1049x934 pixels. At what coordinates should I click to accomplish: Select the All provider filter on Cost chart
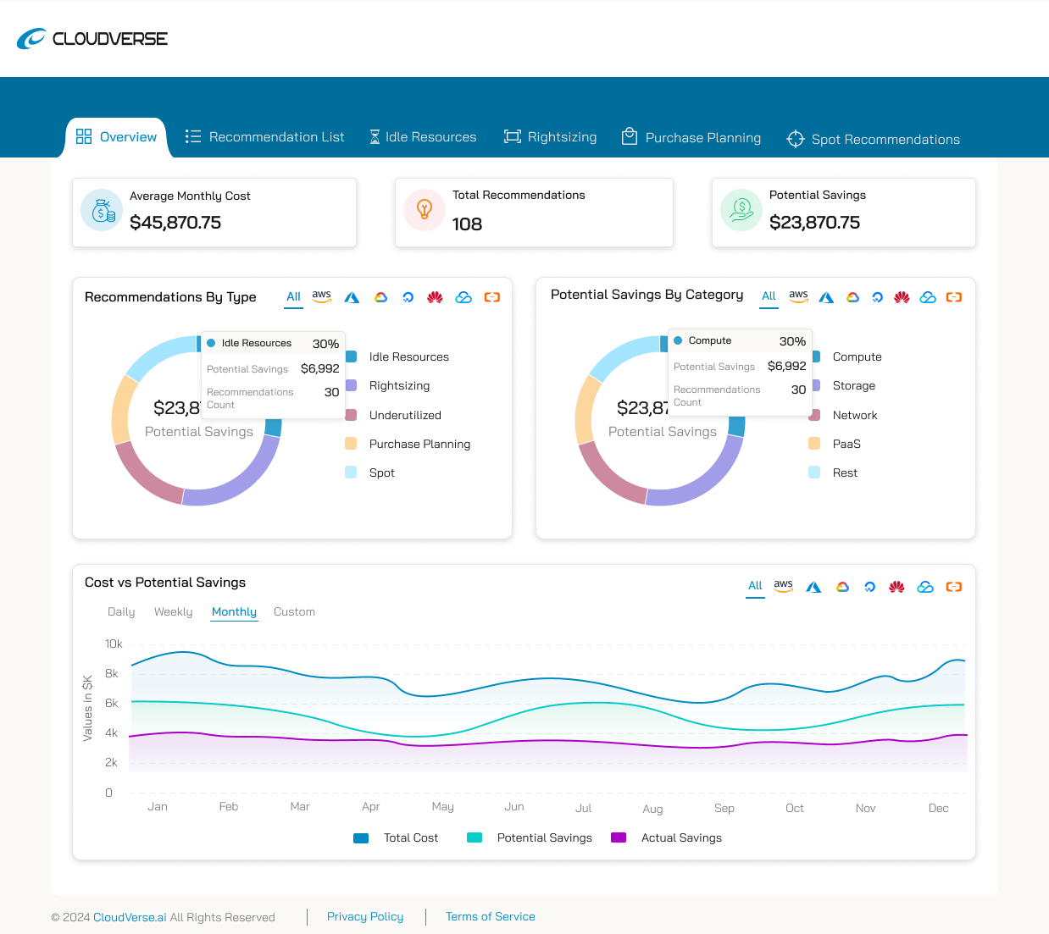(754, 586)
